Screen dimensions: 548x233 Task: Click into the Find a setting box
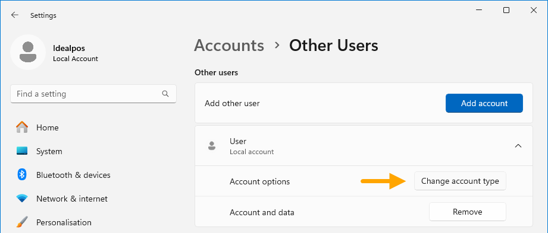pos(93,94)
